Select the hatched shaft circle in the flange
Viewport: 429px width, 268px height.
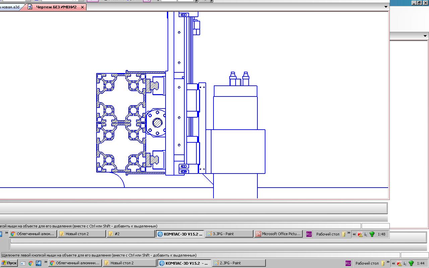tap(157, 123)
